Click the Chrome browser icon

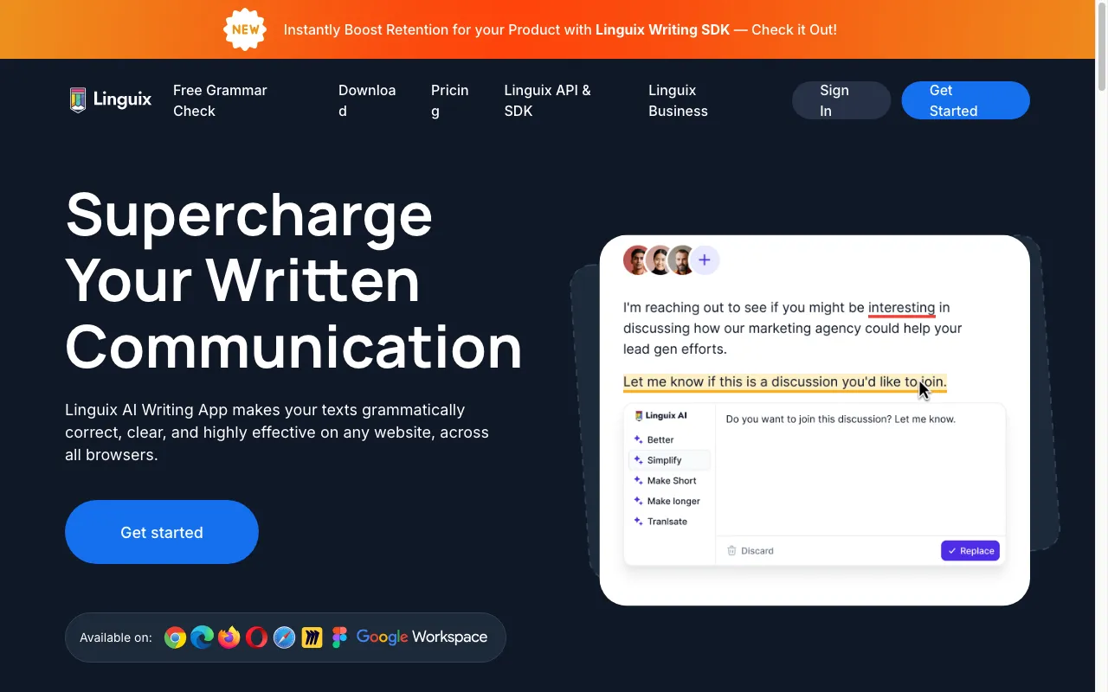[176, 638]
